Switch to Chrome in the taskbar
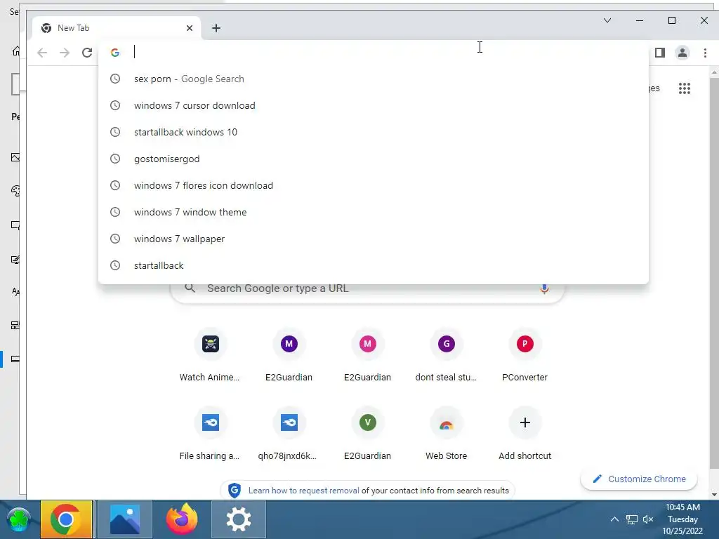This screenshot has height=539, width=719. click(x=67, y=520)
